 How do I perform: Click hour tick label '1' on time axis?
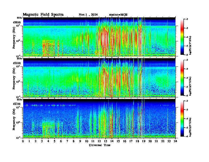29,141
